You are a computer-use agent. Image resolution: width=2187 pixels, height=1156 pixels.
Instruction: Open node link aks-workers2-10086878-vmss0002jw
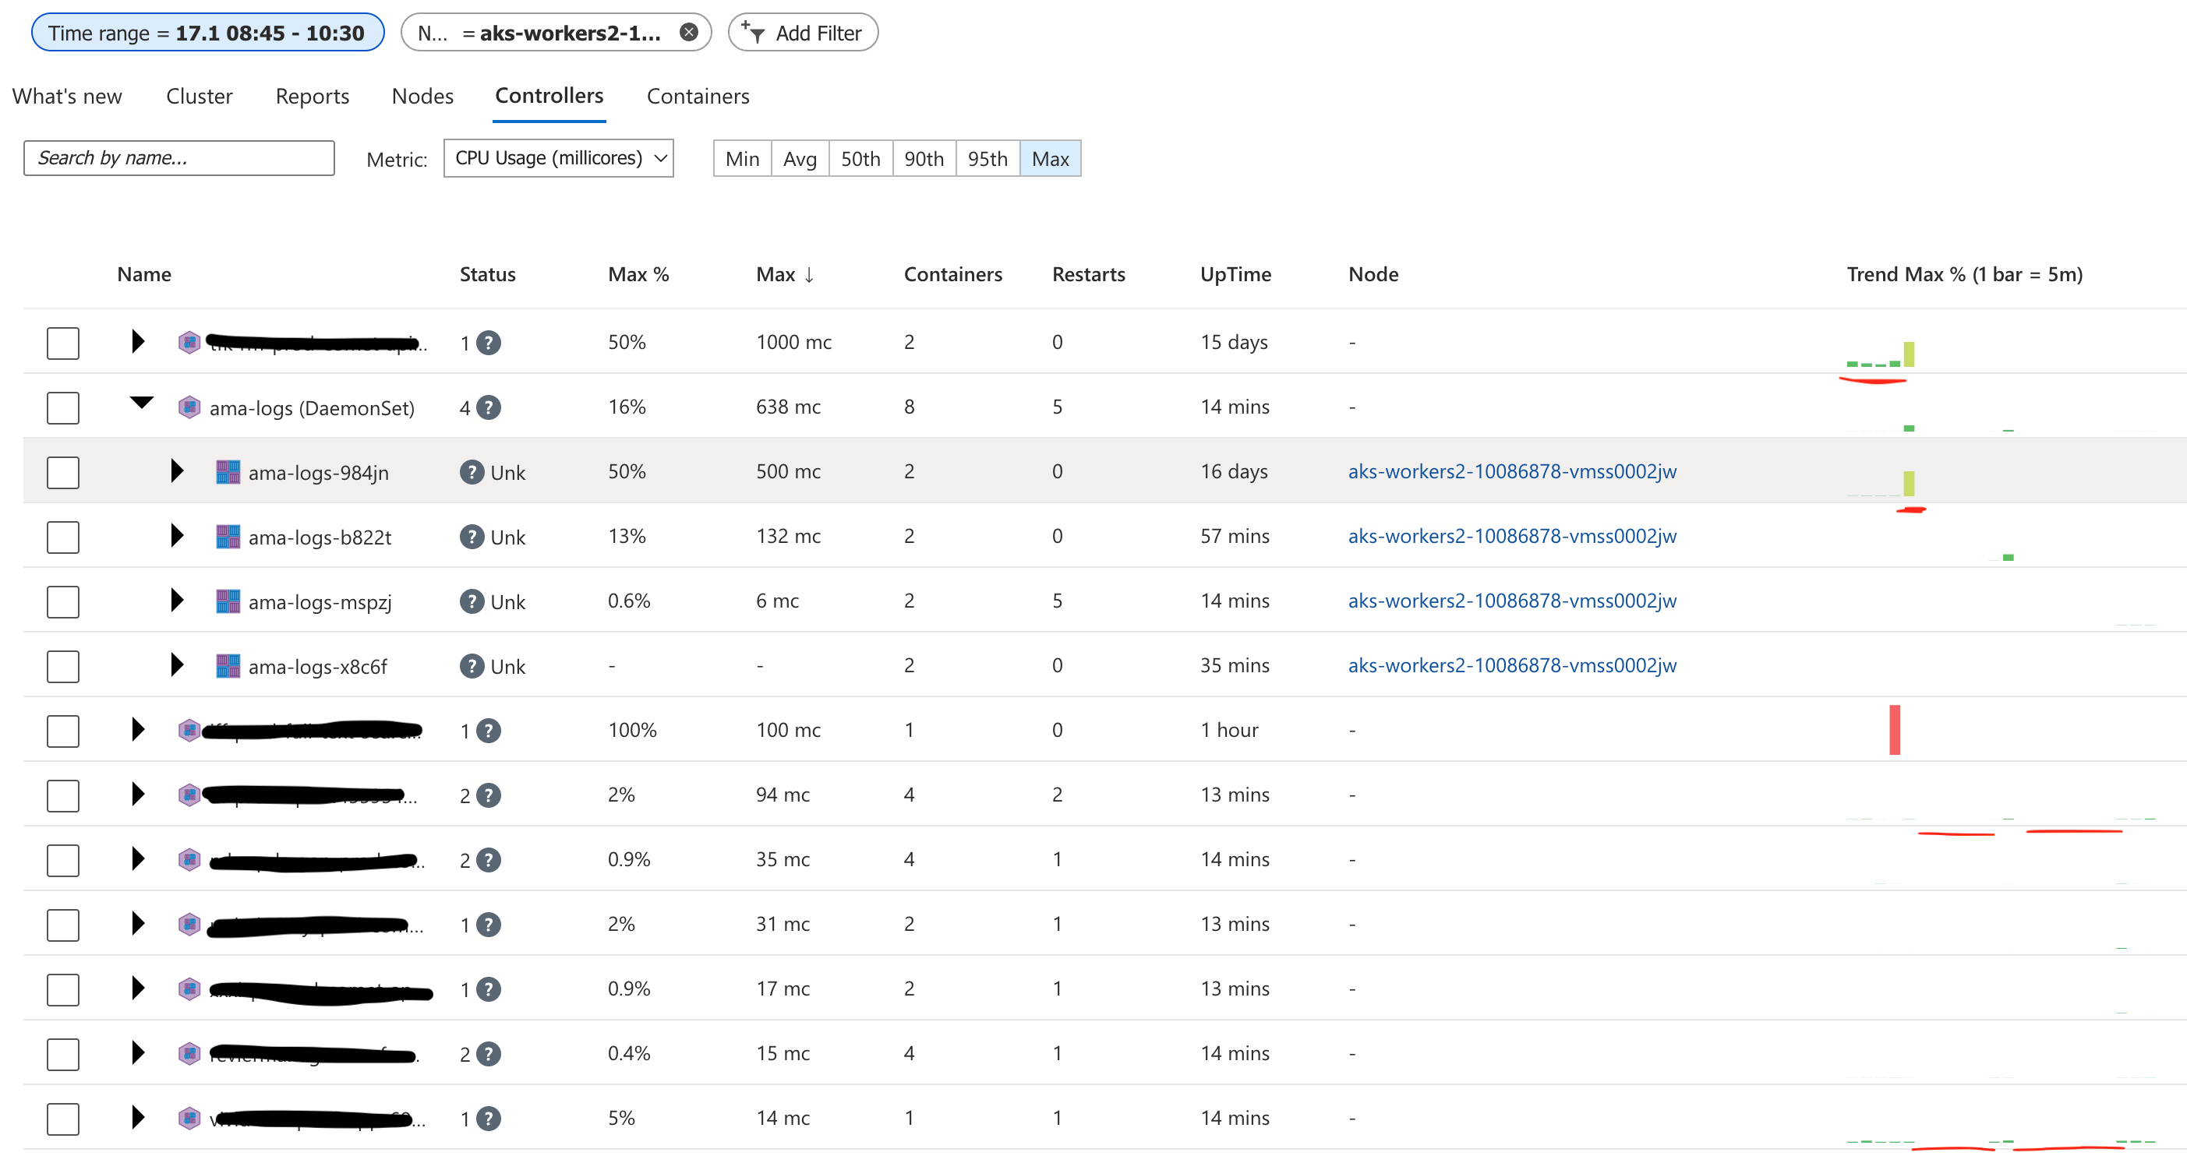tap(1512, 472)
